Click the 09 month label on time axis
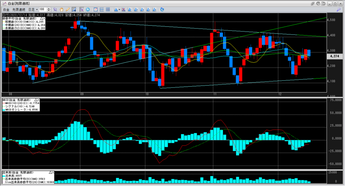The width and height of the screenshot is (345, 186). tap(82, 94)
